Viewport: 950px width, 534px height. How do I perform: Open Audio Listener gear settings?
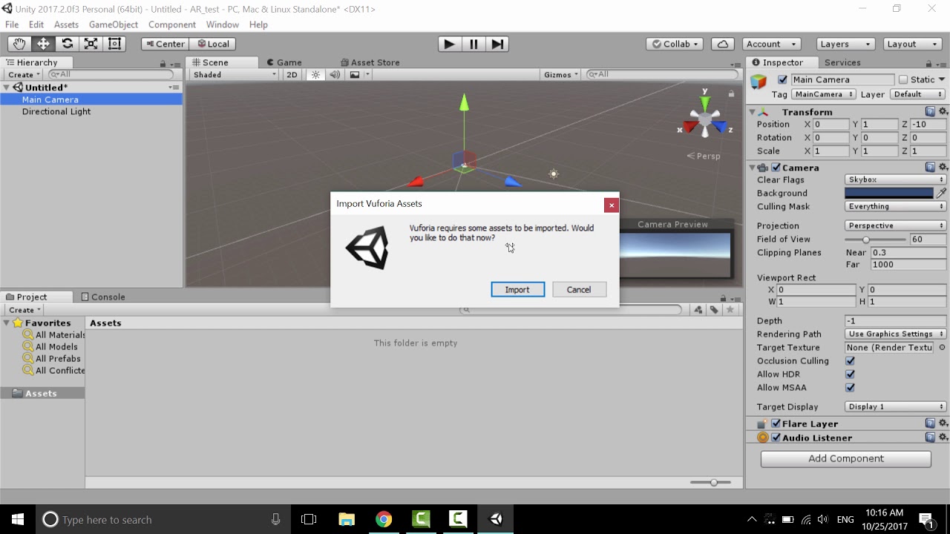(x=943, y=438)
